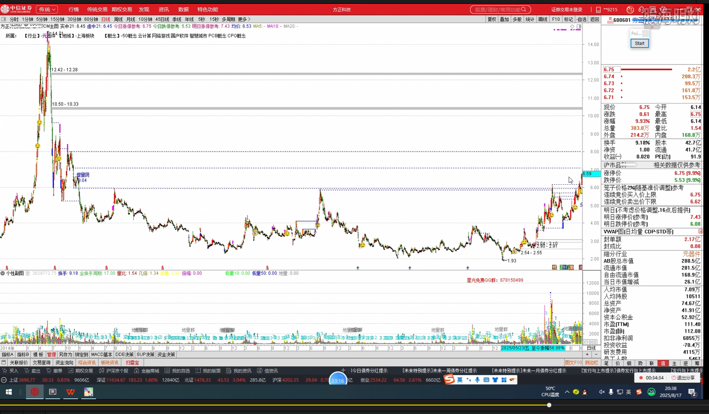Image resolution: width=709 pixels, height=414 pixels.
Task: Open the Windows Start menu
Action: pos(9,392)
